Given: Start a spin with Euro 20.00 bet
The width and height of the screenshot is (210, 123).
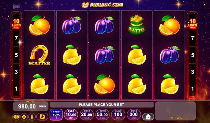Looking at the screenshot, I should pos(87,115).
